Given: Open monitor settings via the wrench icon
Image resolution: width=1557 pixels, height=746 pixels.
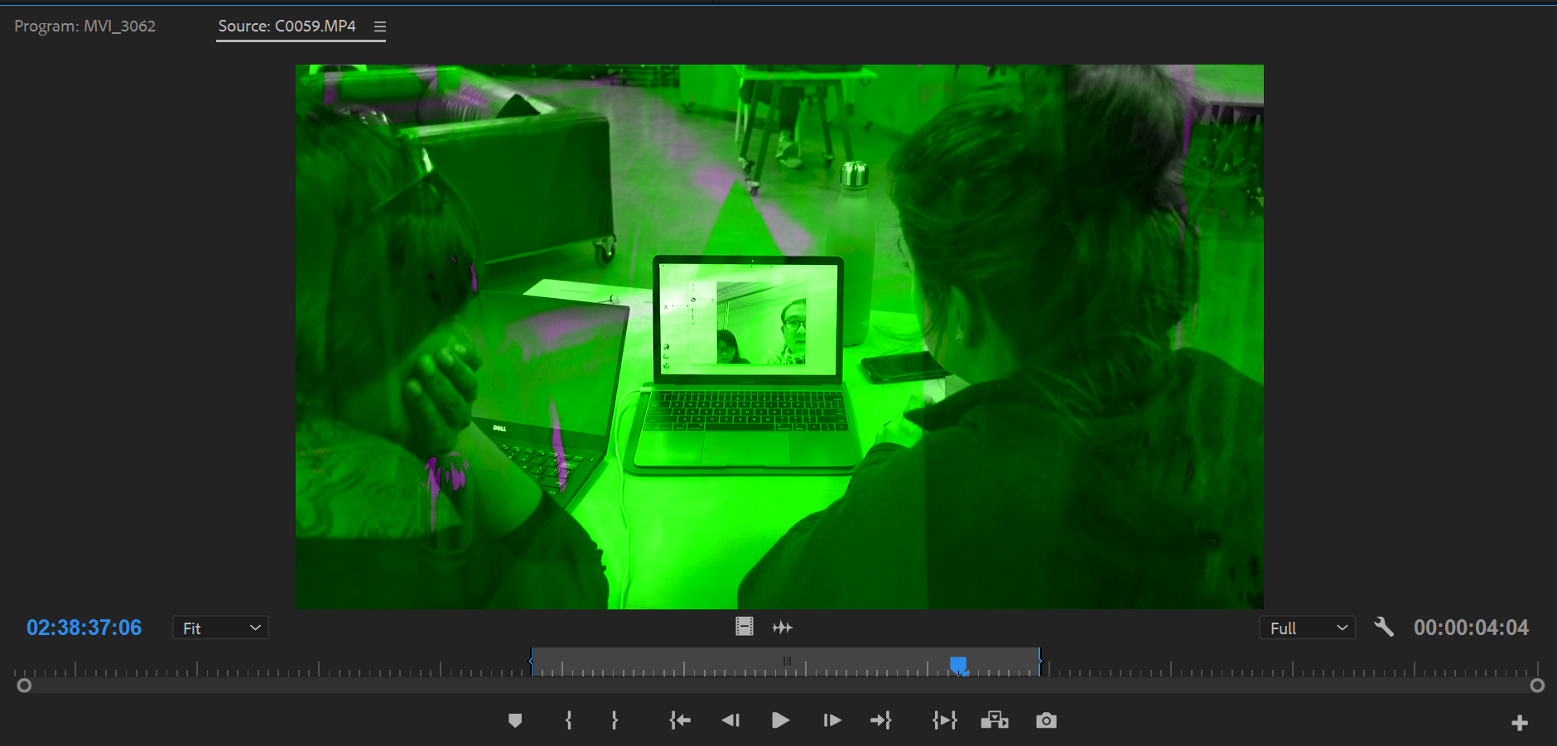Looking at the screenshot, I should 1384,627.
